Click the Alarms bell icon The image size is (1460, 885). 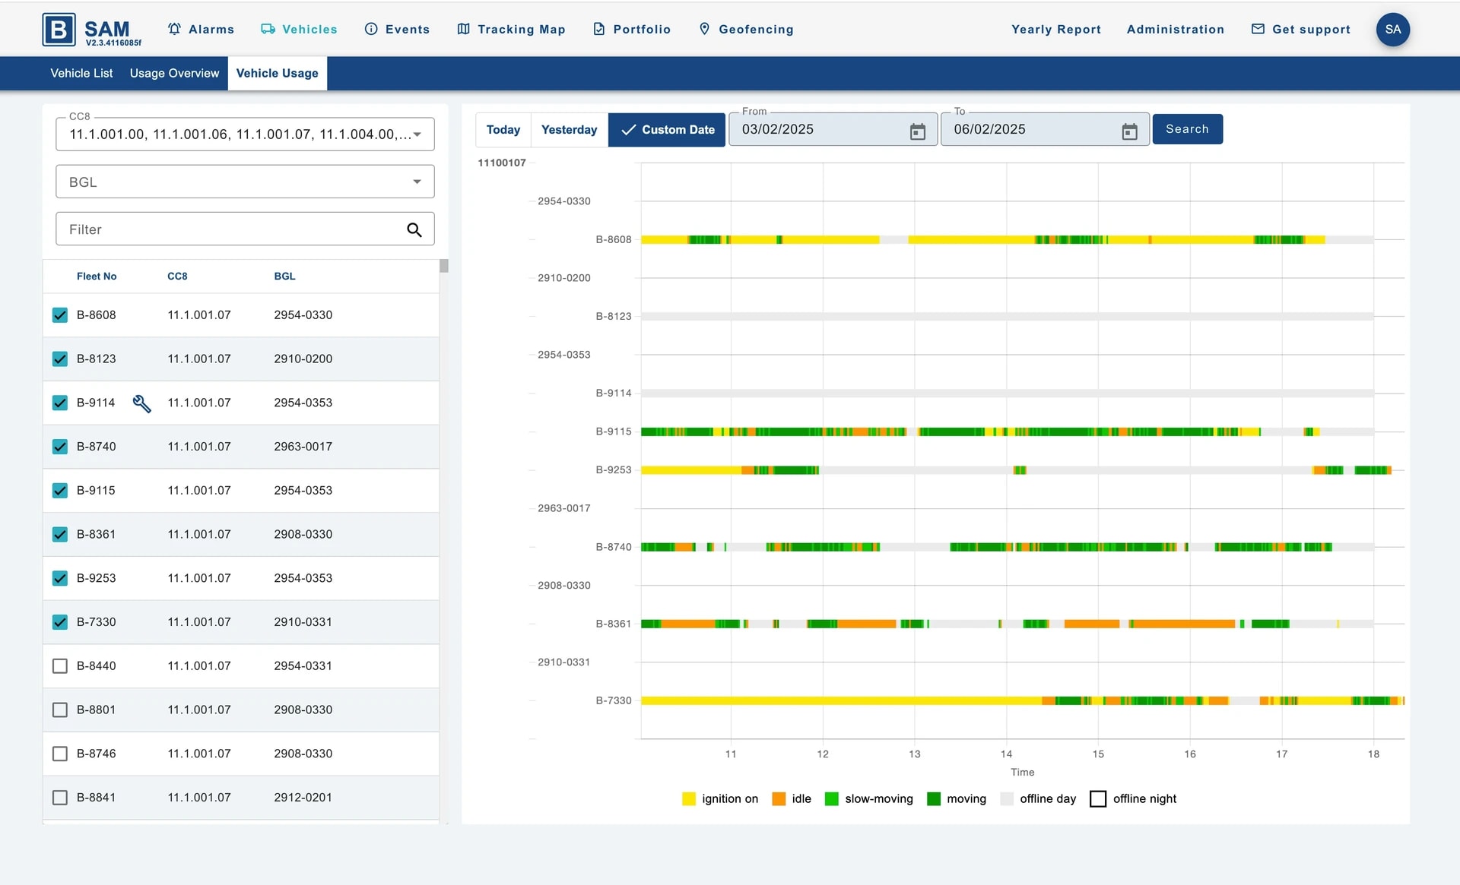174,29
